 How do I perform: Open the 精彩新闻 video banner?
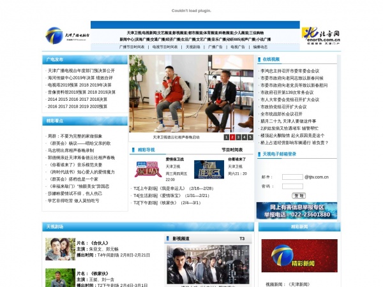click(x=299, y=256)
